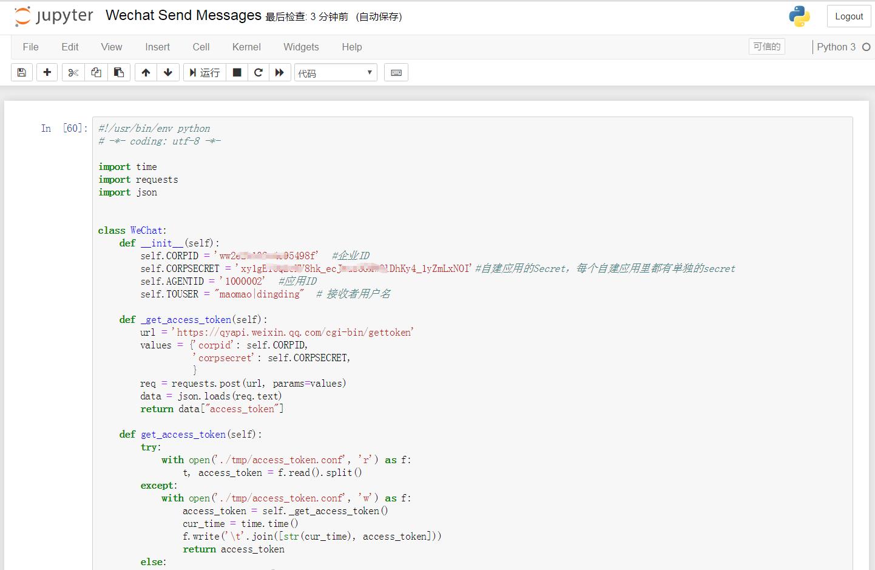875x570 pixels.
Task: Cut selected cell with scissors icon
Action: click(73, 73)
